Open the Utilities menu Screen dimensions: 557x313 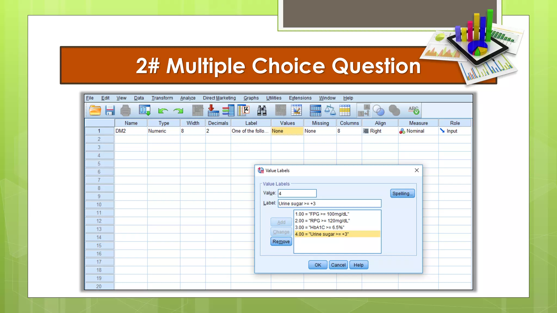[274, 98]
